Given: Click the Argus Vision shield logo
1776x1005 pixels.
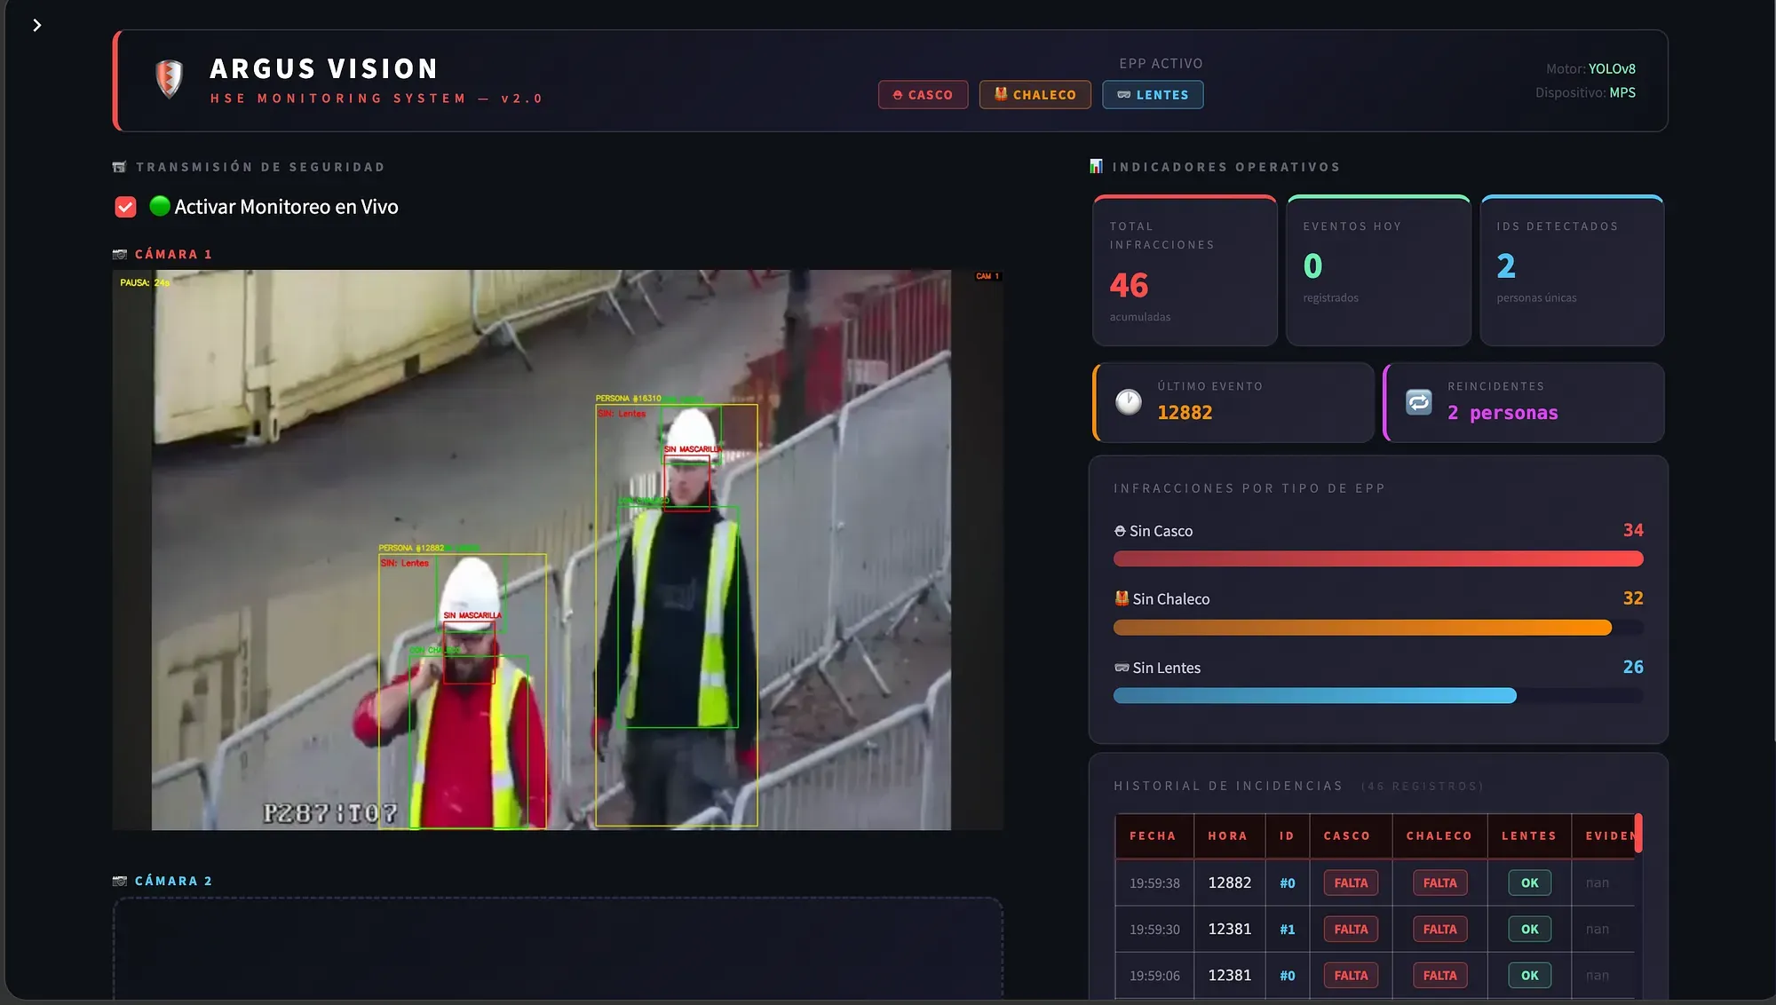Looking at the screenshot, I should pos(168,80).
